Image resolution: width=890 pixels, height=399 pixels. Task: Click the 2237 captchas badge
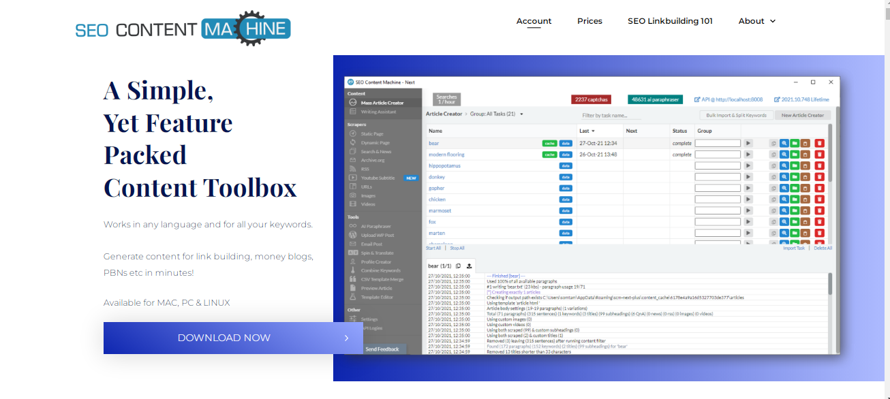click(x=591, y=99)
